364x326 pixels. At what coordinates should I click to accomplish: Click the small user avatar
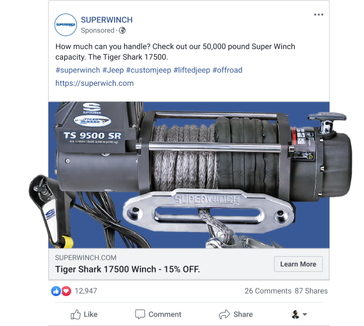pos(295,315)
